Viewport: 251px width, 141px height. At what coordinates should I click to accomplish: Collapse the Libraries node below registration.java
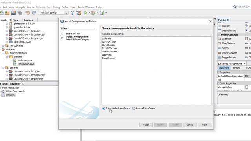[x=3, y=68]
